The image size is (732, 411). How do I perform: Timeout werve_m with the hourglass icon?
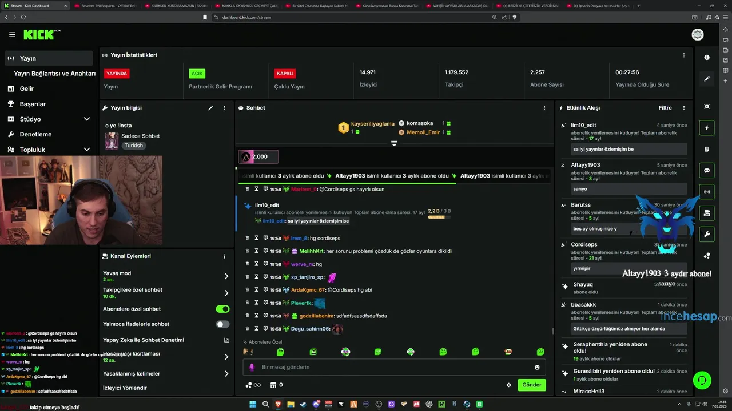pos(257,264)
